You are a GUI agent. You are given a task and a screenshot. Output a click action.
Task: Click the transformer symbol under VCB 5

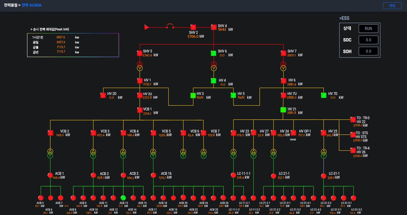click(x=153, y=154)
